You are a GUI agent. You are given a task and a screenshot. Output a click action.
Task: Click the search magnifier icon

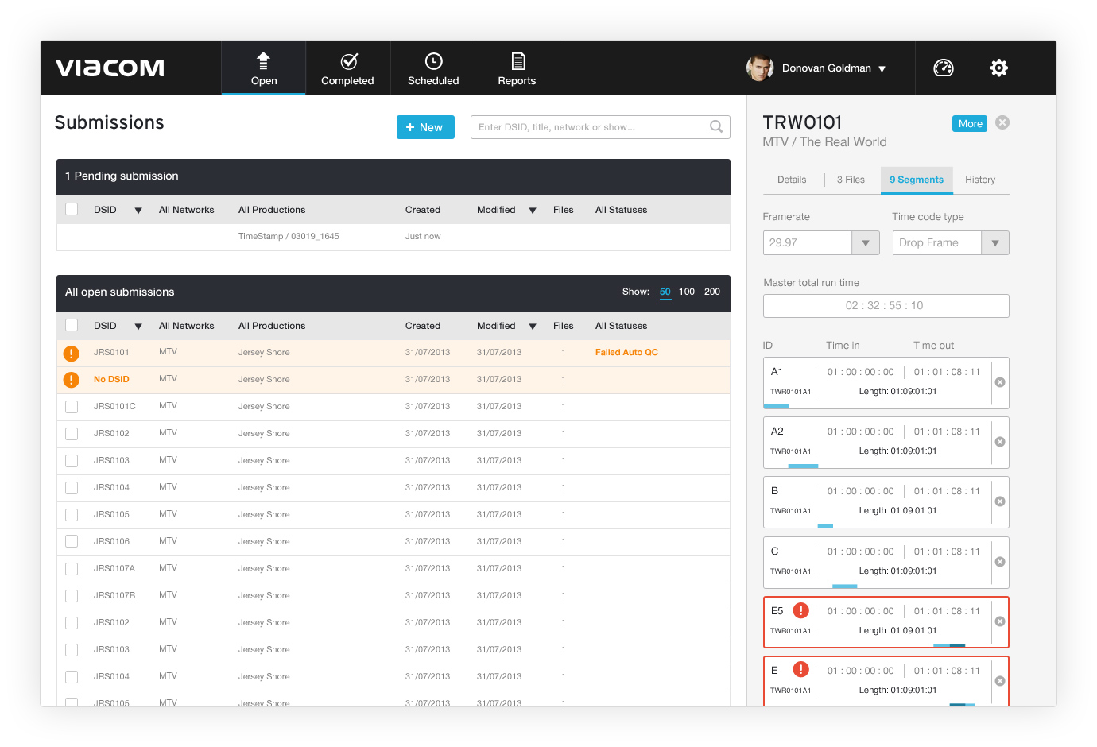coord(716,126)
